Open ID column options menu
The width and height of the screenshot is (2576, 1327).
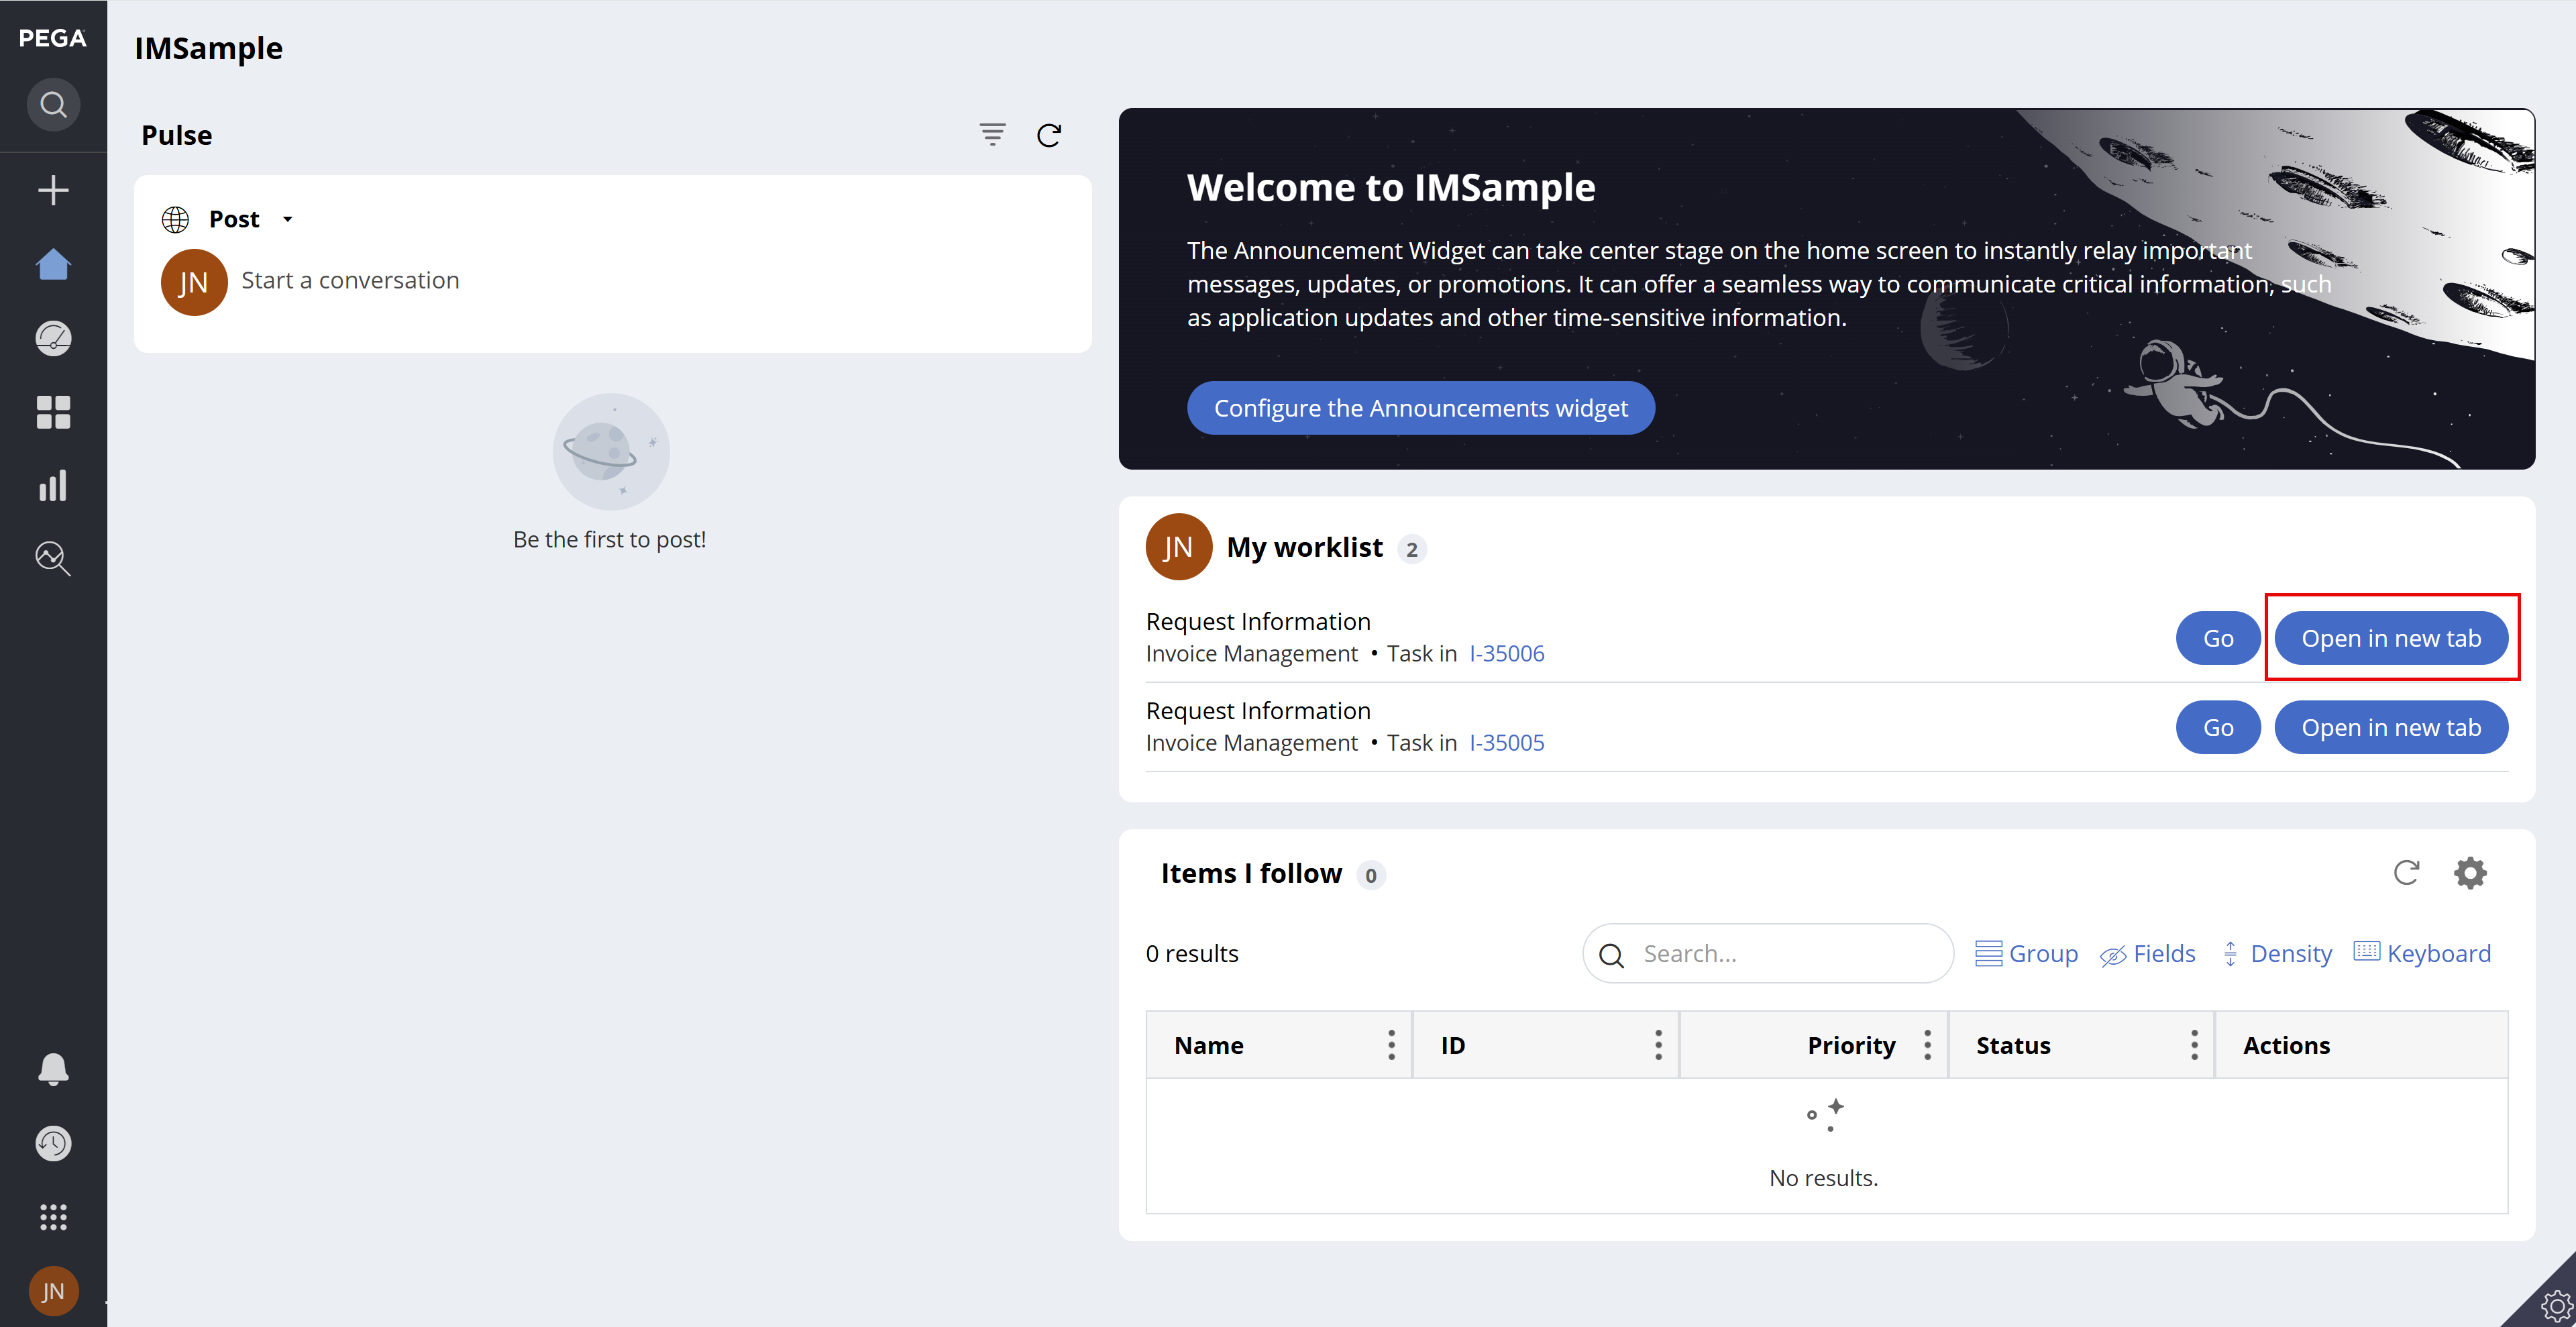coord(1658,1045)
